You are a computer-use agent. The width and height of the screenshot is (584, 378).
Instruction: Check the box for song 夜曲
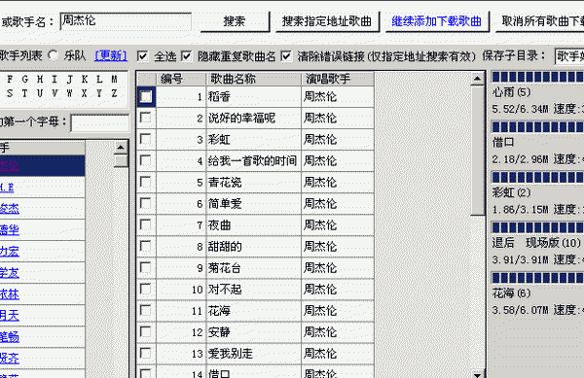146,224
